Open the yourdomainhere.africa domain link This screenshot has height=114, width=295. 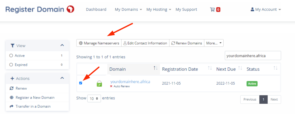pyautogui.click(x=130, y=82)
